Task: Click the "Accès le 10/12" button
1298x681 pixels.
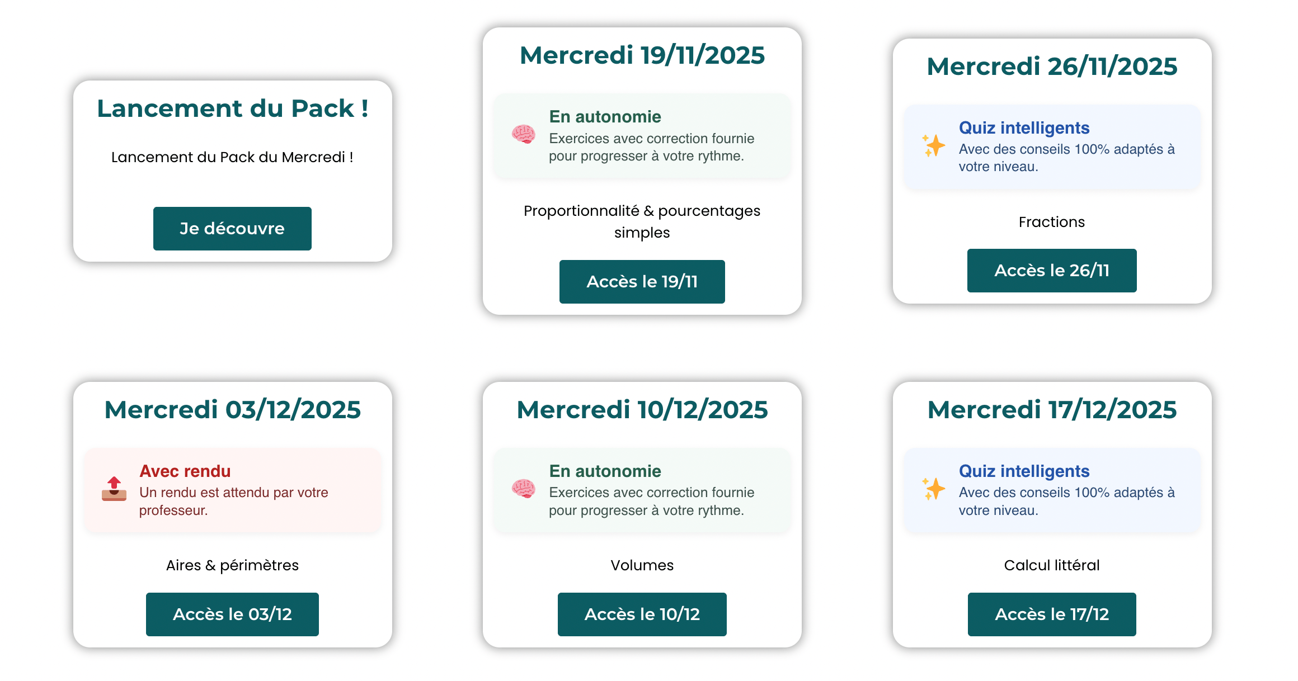Action: pos(642,614)
